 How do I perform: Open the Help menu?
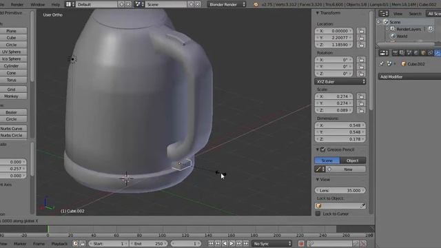click(x=56, y=5)
